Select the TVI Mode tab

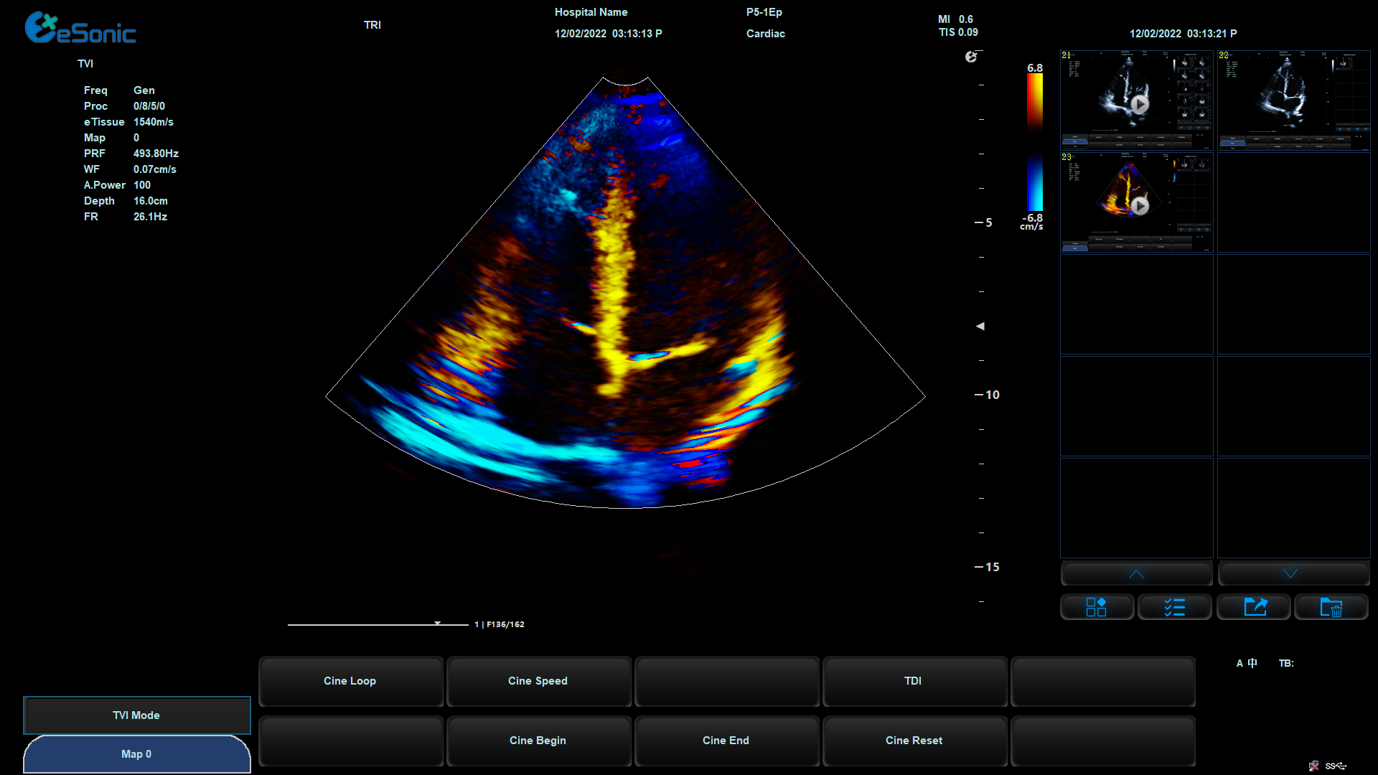click(x=136, y=715)
